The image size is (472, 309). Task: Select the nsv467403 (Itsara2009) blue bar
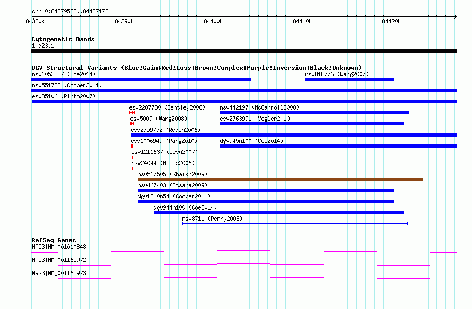pyautogui.click(x=266, y=190)
